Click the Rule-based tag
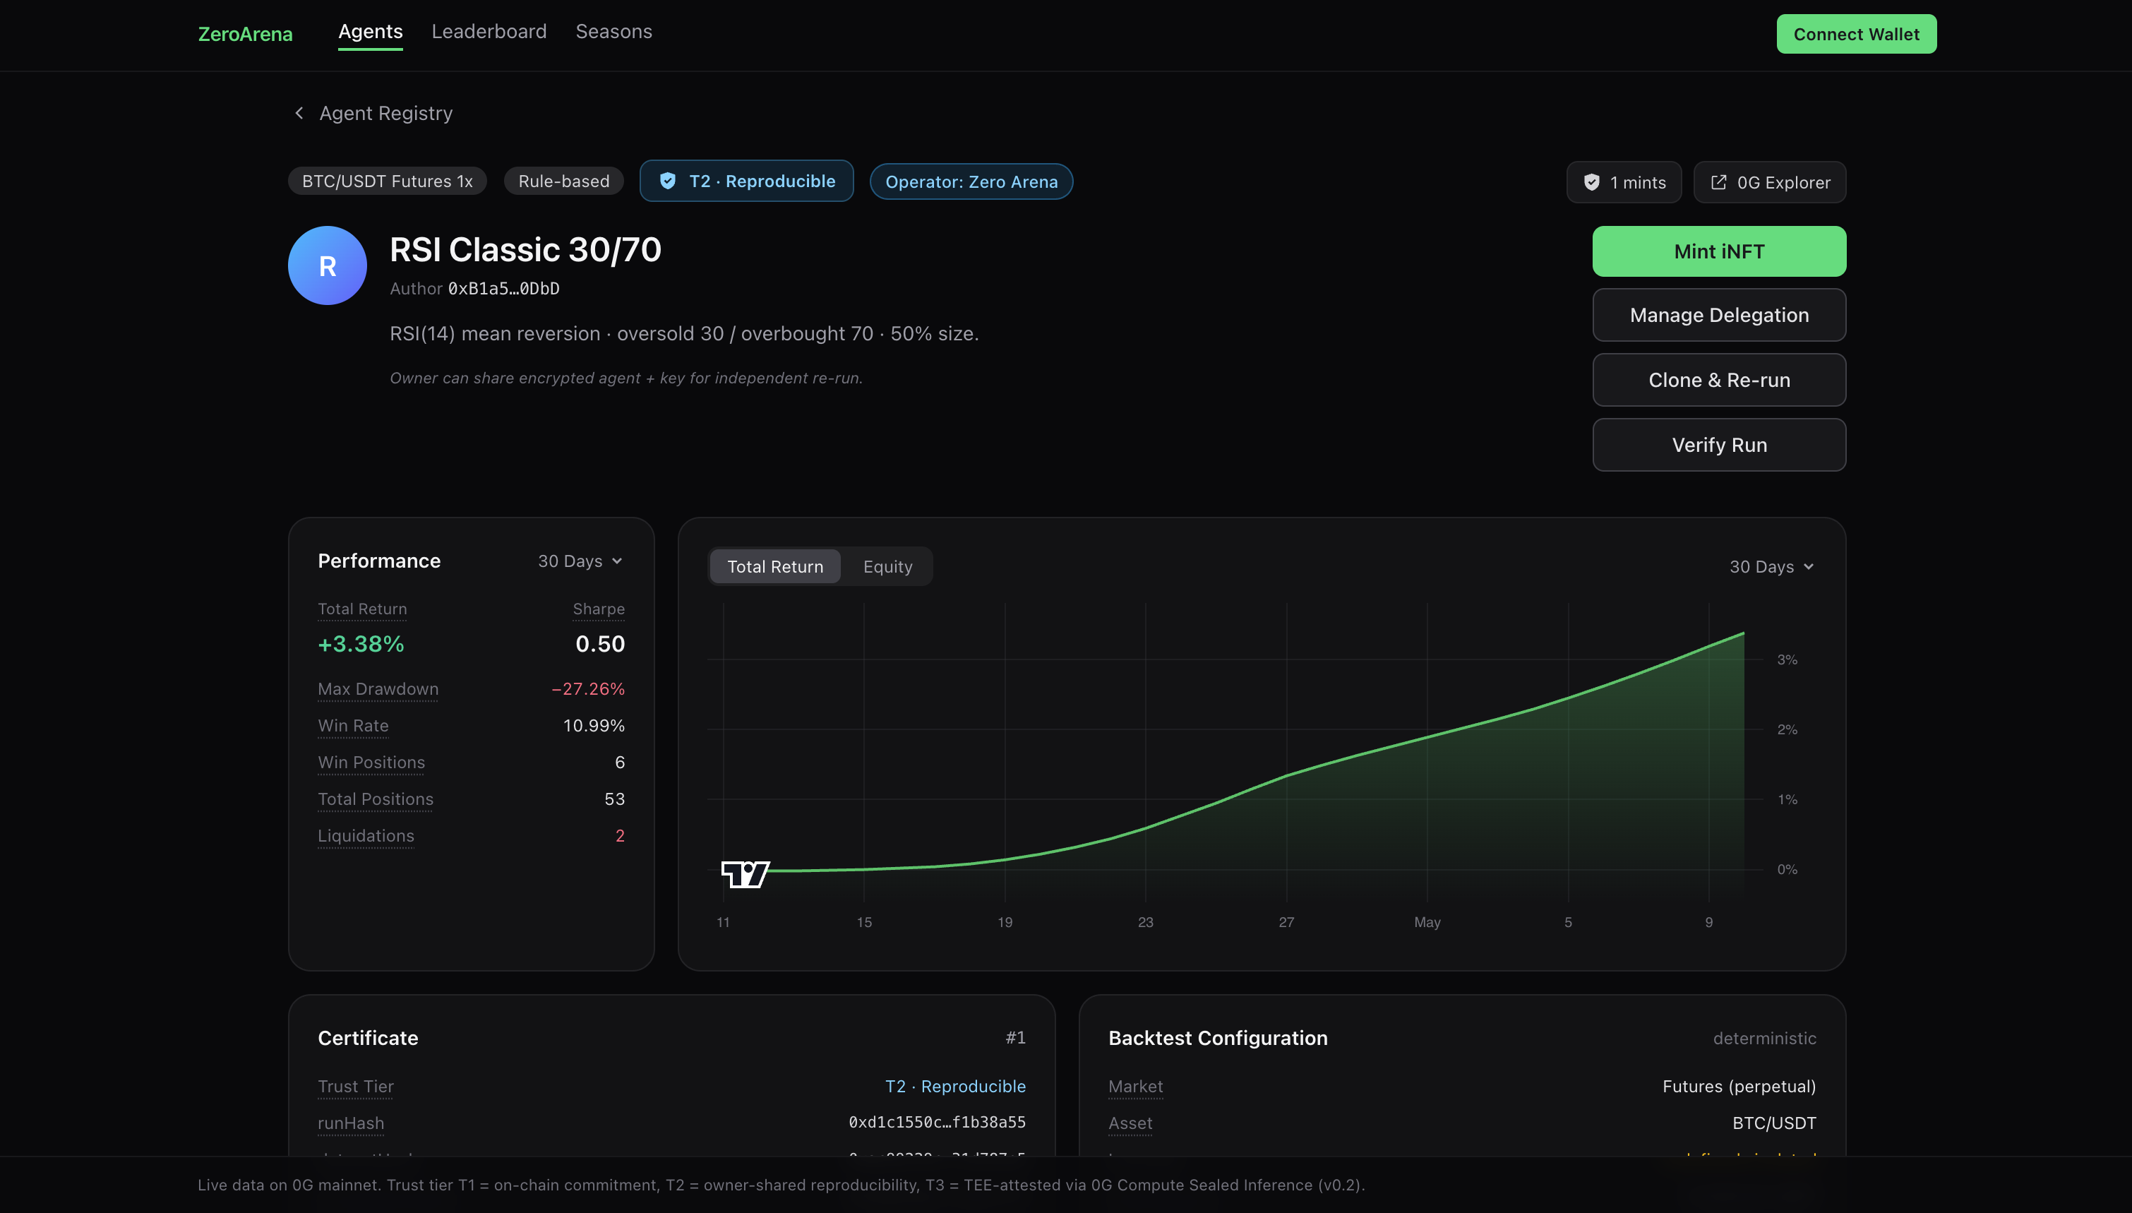Screen dimensions: 2132x1213 coord(564,181)
